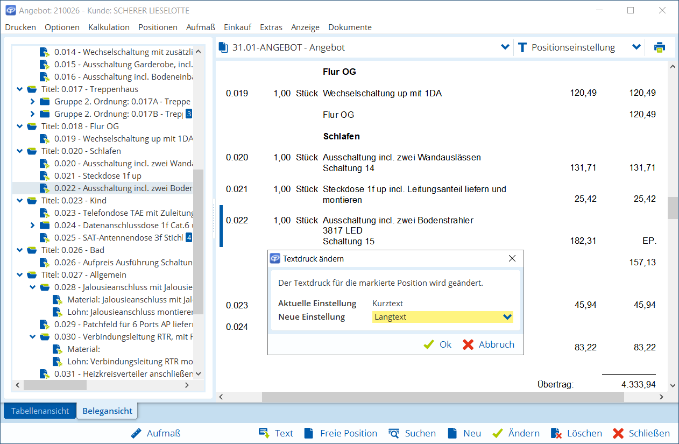The width and height of the screenshot is (679, 444).
Task: Expand the Positionseinstellung dropdown arrow
Action: tap(636, 47)
